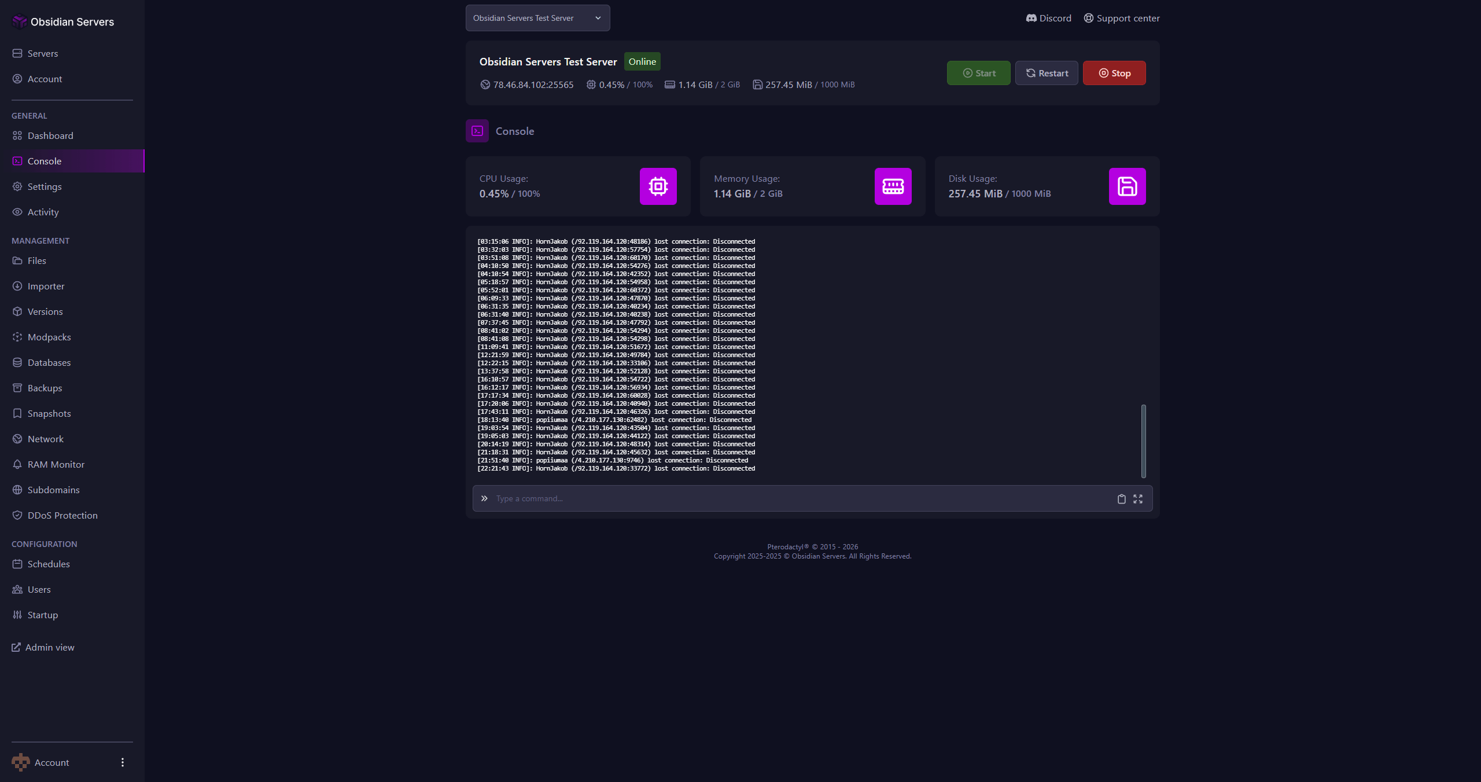
Task: Open the RAM Monitor page
Action: (56, 464)
